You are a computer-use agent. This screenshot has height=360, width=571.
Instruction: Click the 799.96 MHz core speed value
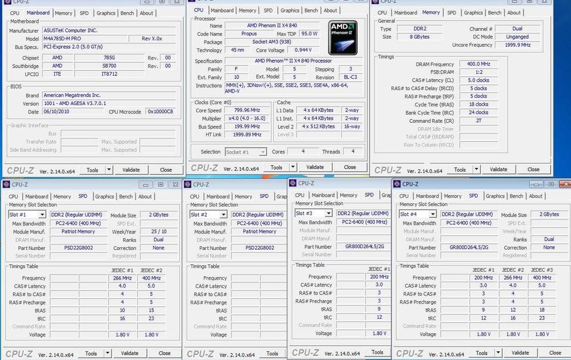pos(247,110)
